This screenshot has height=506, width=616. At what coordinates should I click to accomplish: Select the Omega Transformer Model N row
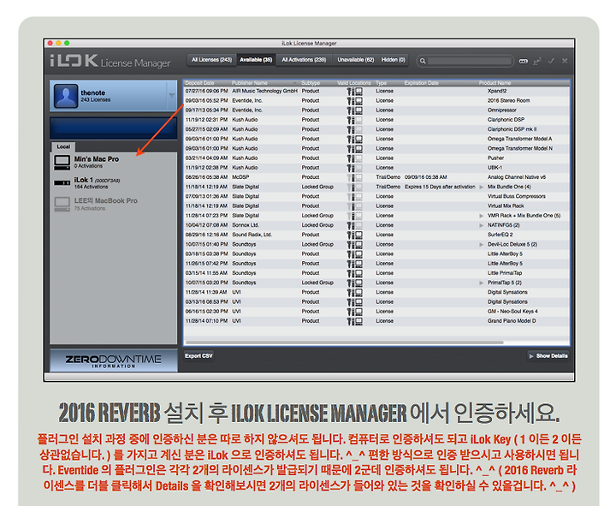coord(376,149)
